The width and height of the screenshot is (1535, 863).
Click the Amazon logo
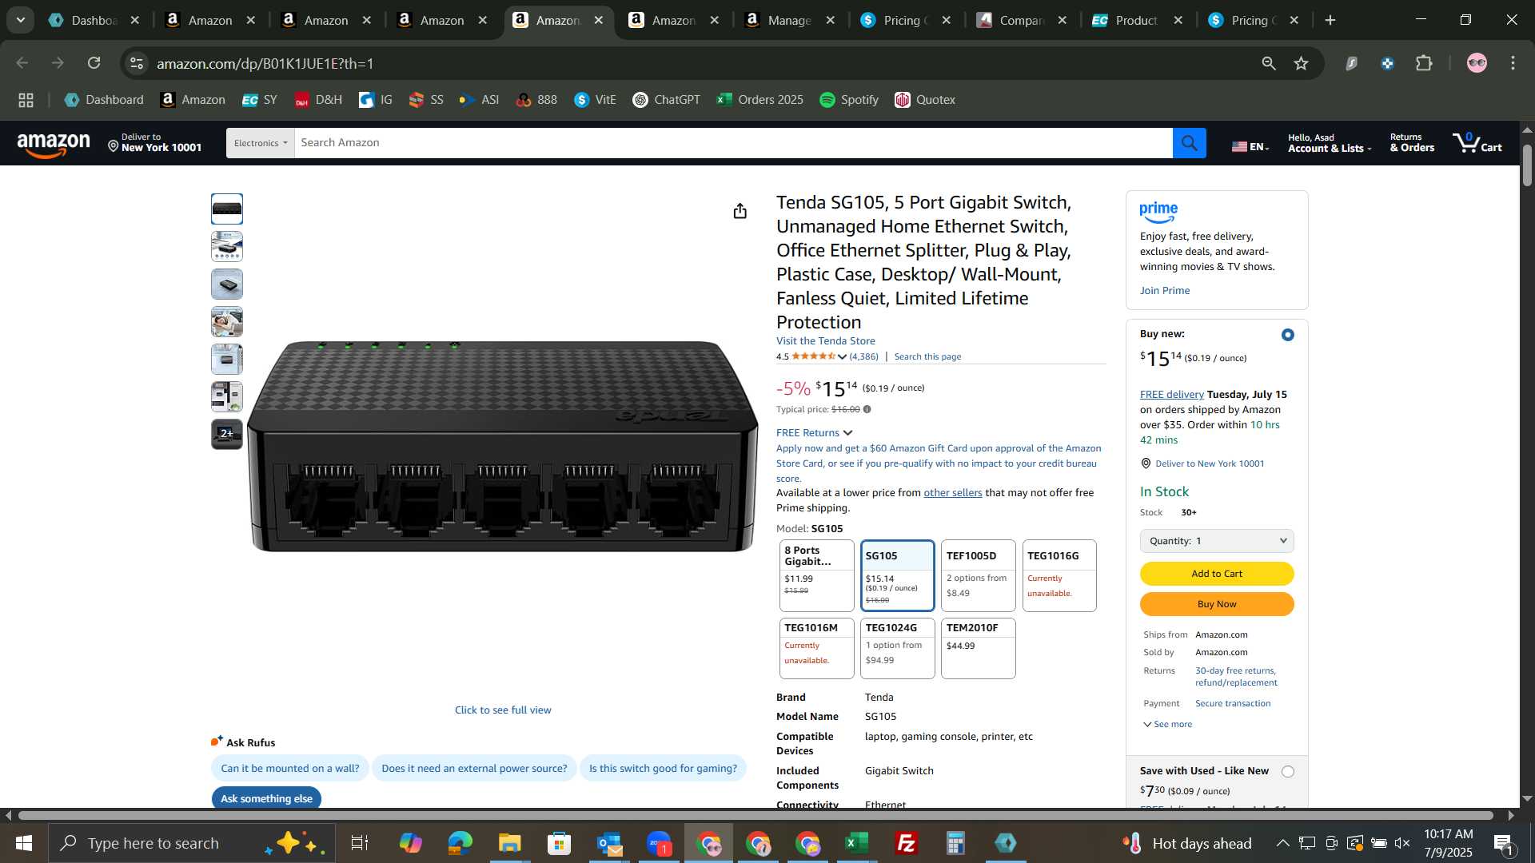54,145
